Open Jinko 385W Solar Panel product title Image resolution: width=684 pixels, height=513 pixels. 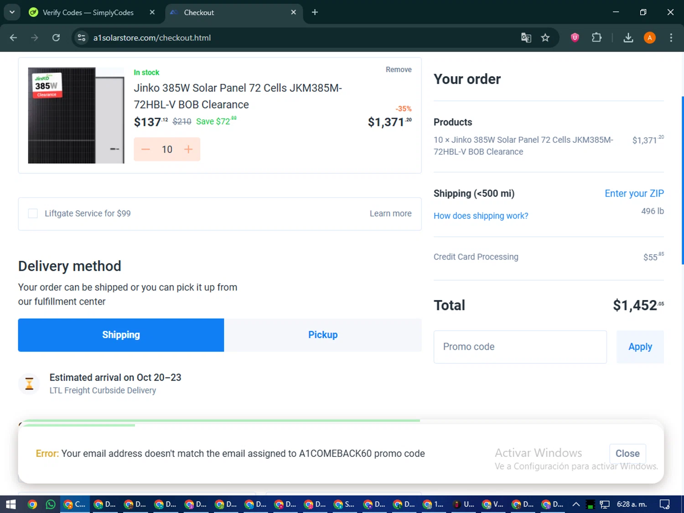(238, 96)
